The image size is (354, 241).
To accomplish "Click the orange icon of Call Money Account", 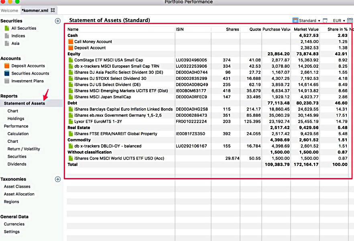I will coord(71,42).
